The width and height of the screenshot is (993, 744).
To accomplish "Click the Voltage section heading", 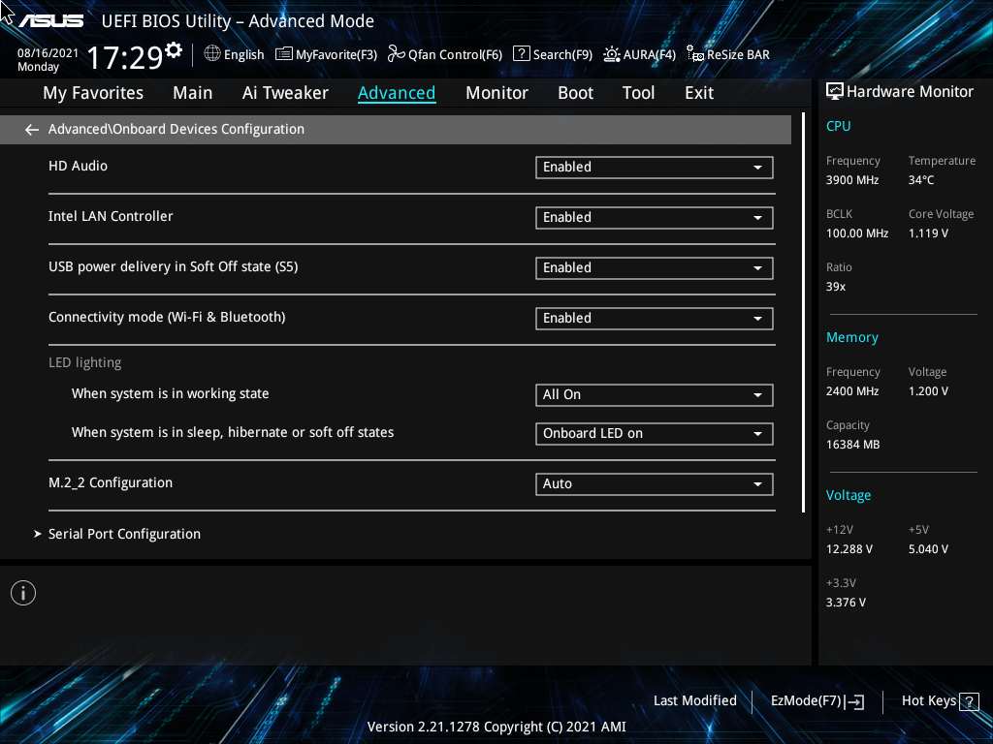I will [848, 495].
